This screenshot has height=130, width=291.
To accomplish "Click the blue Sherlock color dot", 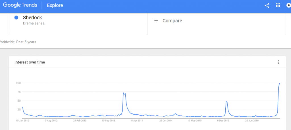I will pyautogui.click(x=16, y=18).
